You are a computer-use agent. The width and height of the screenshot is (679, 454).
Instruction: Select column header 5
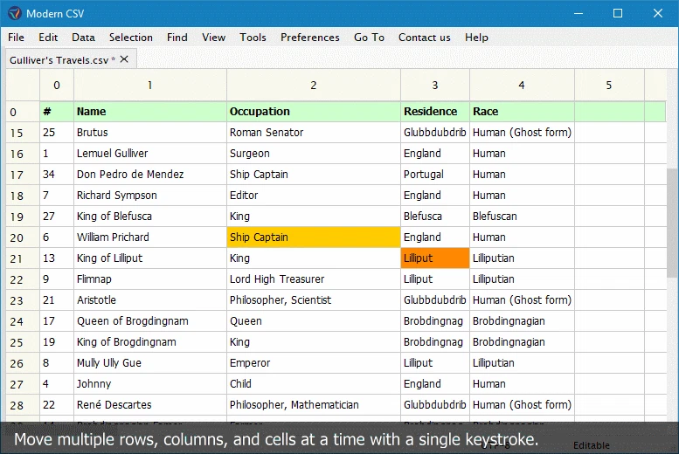(609, 86)
